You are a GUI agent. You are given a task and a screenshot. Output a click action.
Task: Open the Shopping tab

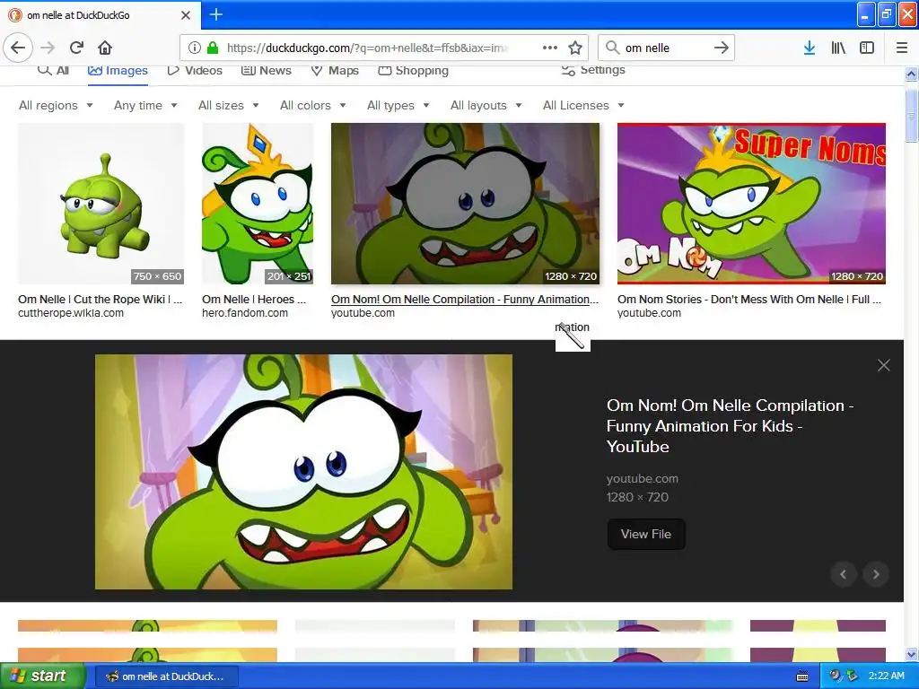click(x=413, y=70)
